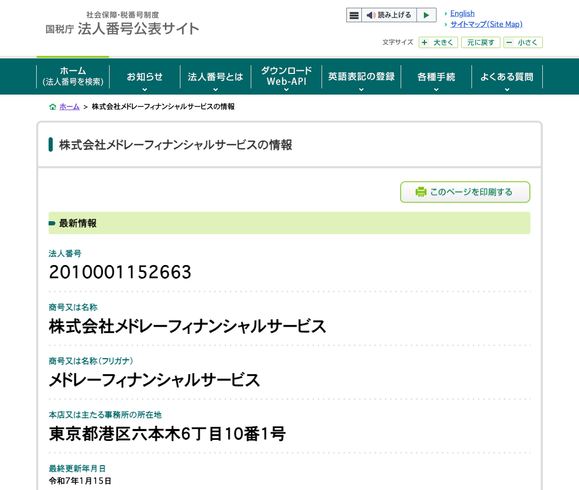
Task: Click the page heading 株式会社メドレーフィナンシャルサービスの情報
Action: (x=176, y=145)
